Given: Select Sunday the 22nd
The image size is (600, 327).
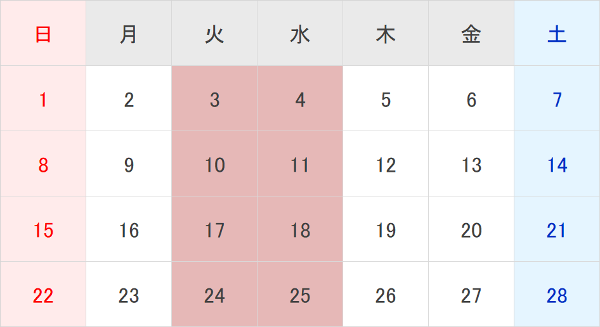Looking at the screenshot, I should (43, 295).
